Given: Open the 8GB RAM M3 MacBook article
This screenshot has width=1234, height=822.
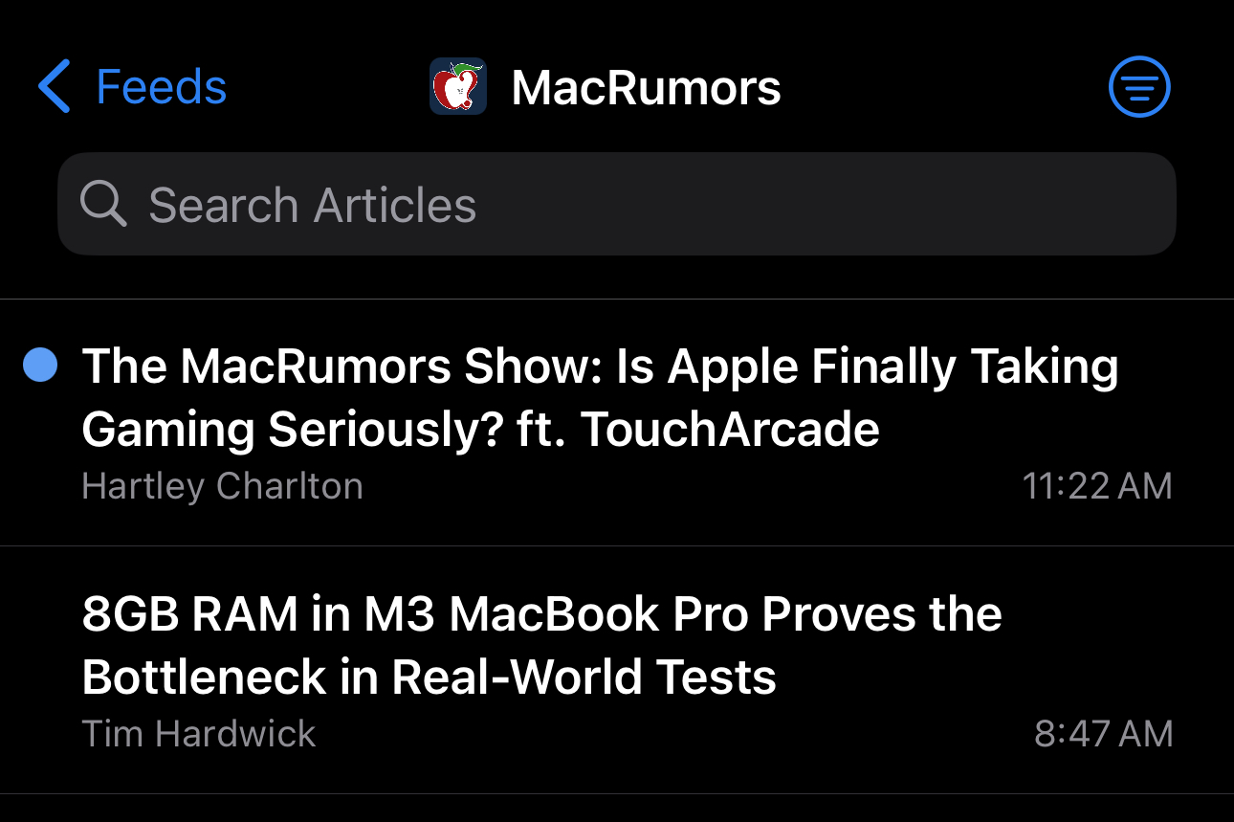Looking at the screenshot, I should [617, 670].
